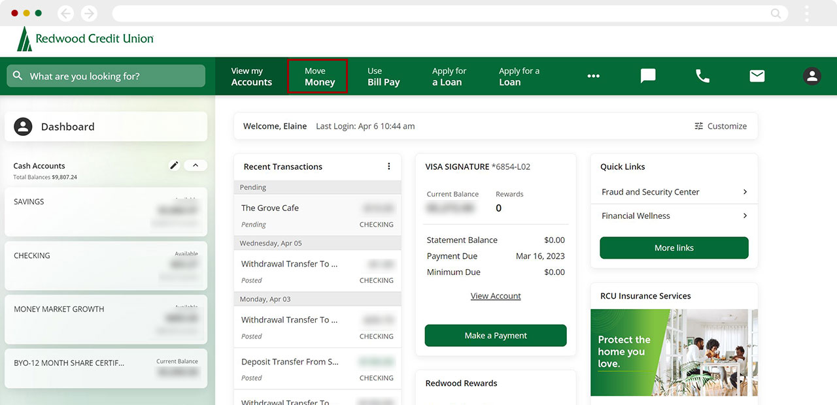
Task: Click the 'Monday, Apr 03' date header
Action: 317,299
